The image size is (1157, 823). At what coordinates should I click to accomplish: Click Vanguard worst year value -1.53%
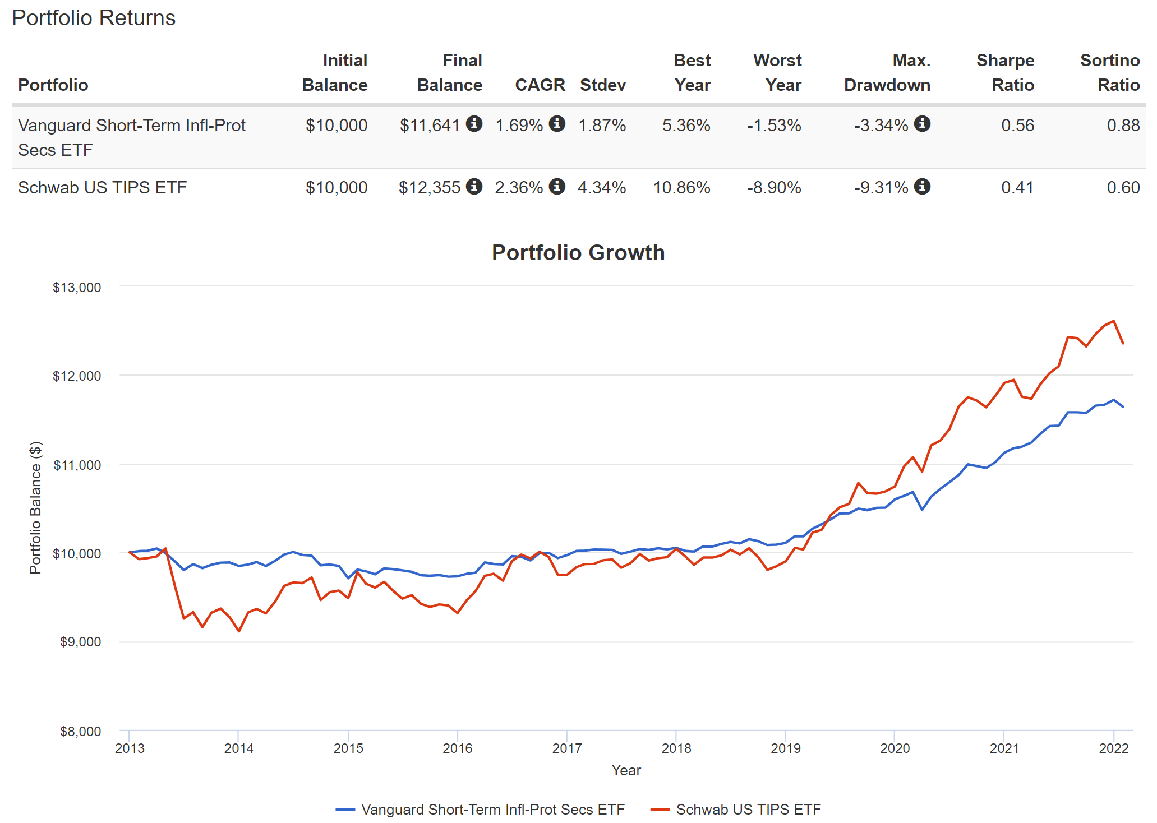[774, 125]
